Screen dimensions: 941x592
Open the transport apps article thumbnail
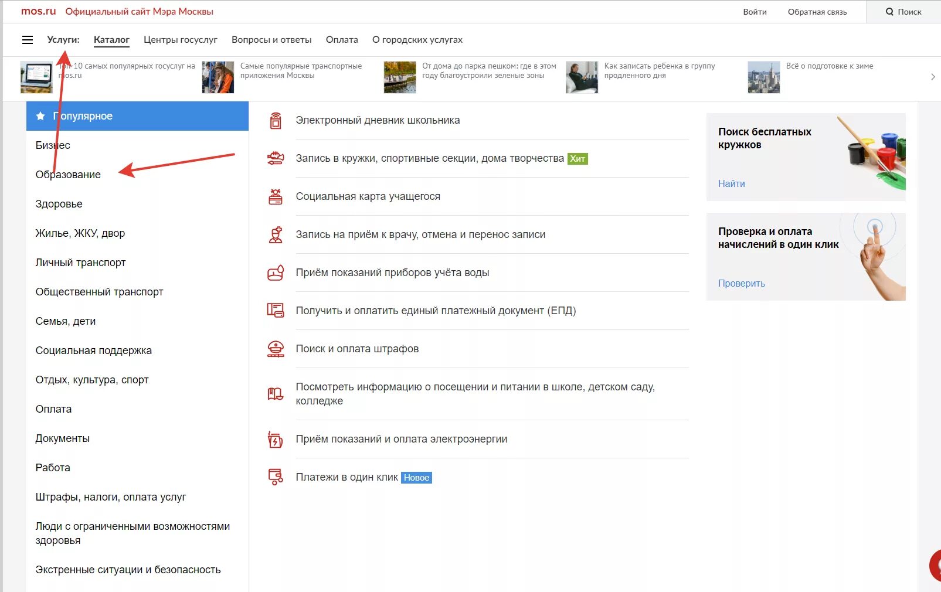point(218,77)
